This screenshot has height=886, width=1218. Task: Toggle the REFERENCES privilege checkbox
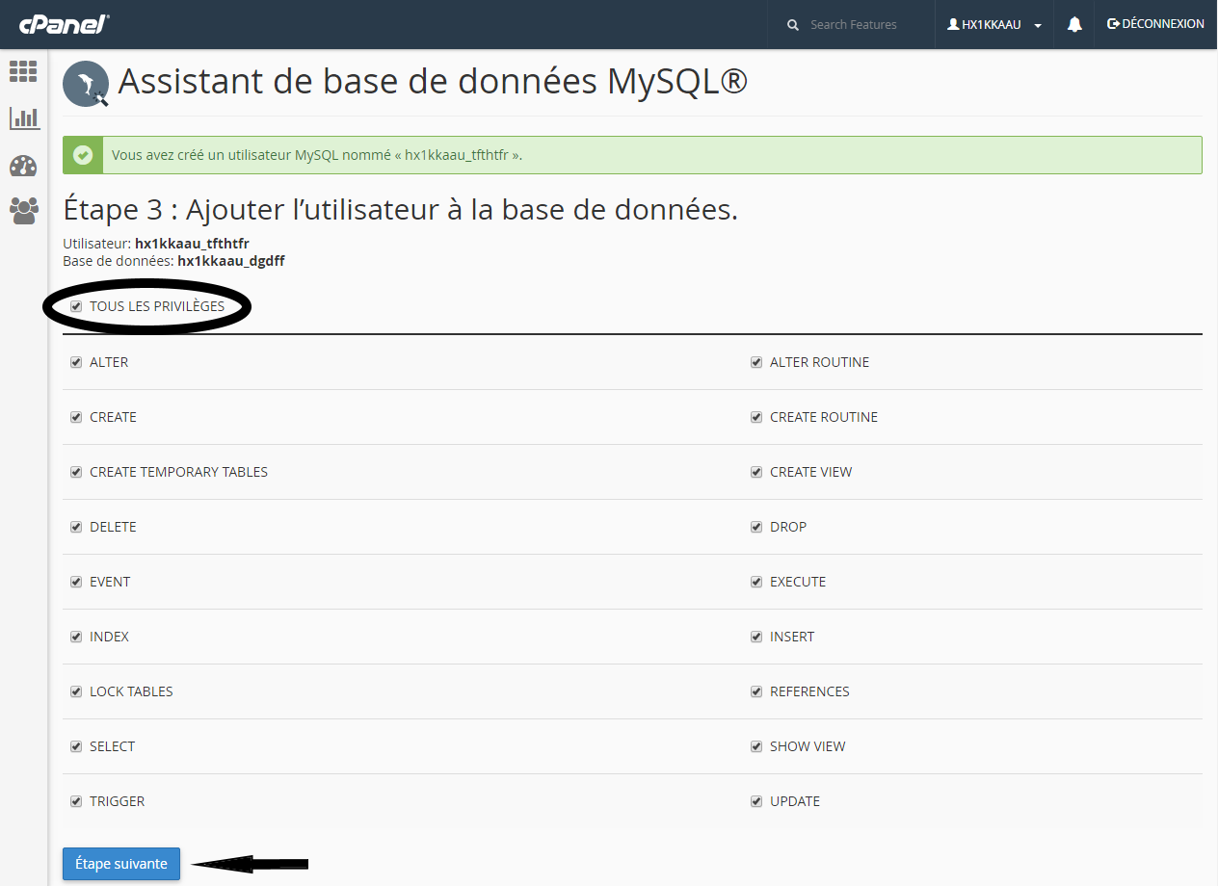(756, 692)
